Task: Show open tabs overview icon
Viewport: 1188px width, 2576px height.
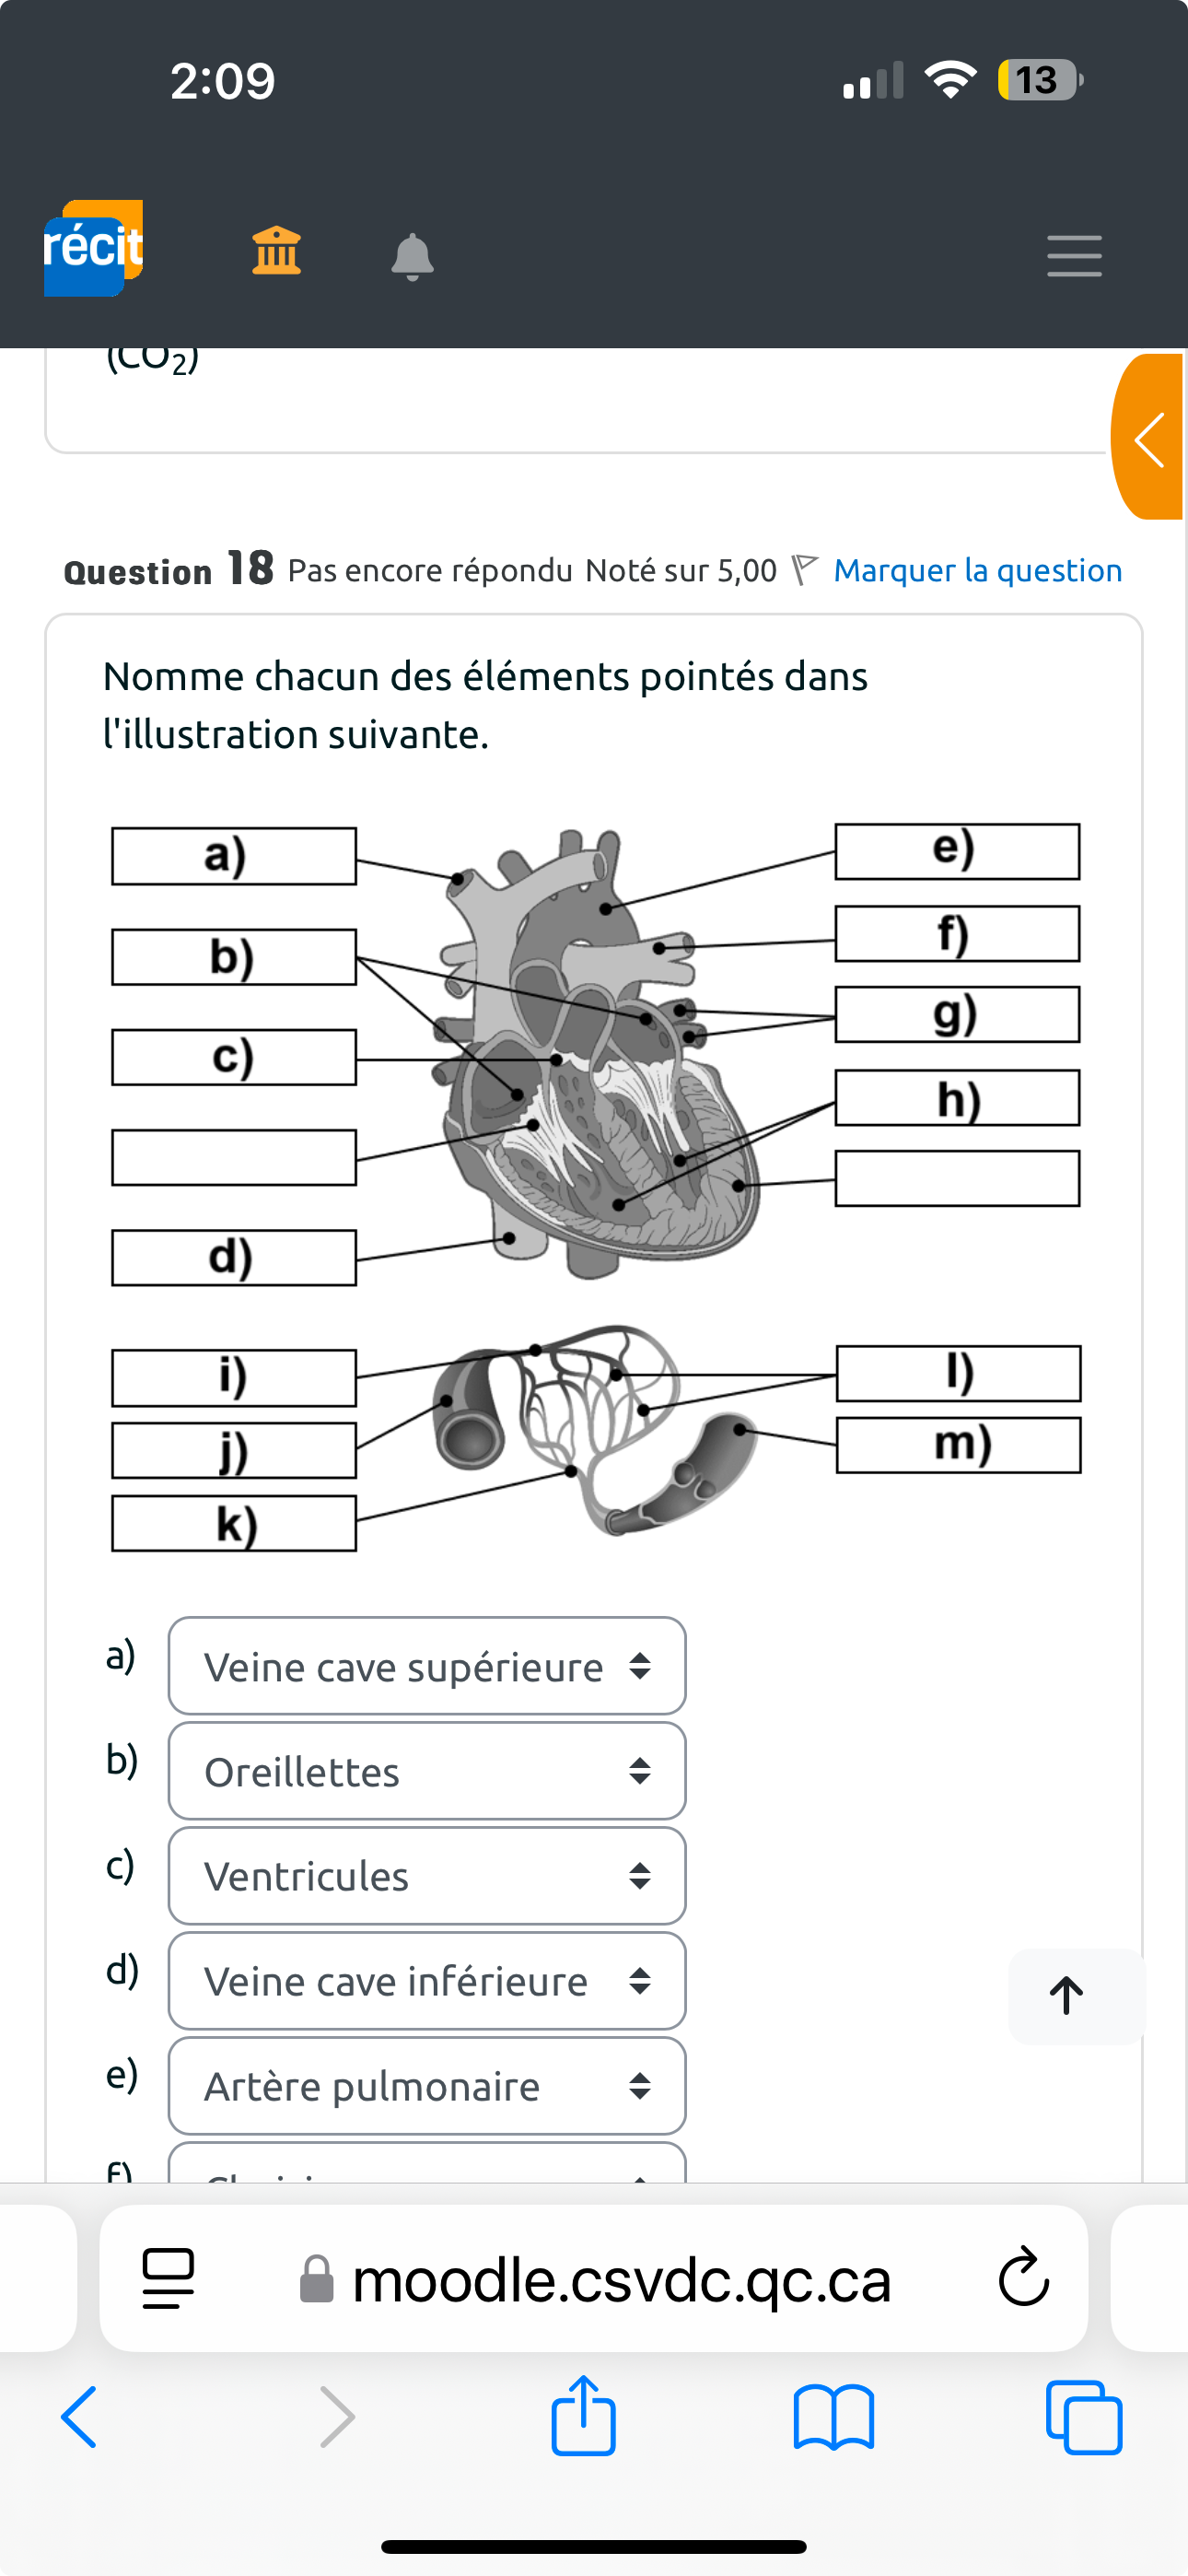Action: pos(1084,2418)
